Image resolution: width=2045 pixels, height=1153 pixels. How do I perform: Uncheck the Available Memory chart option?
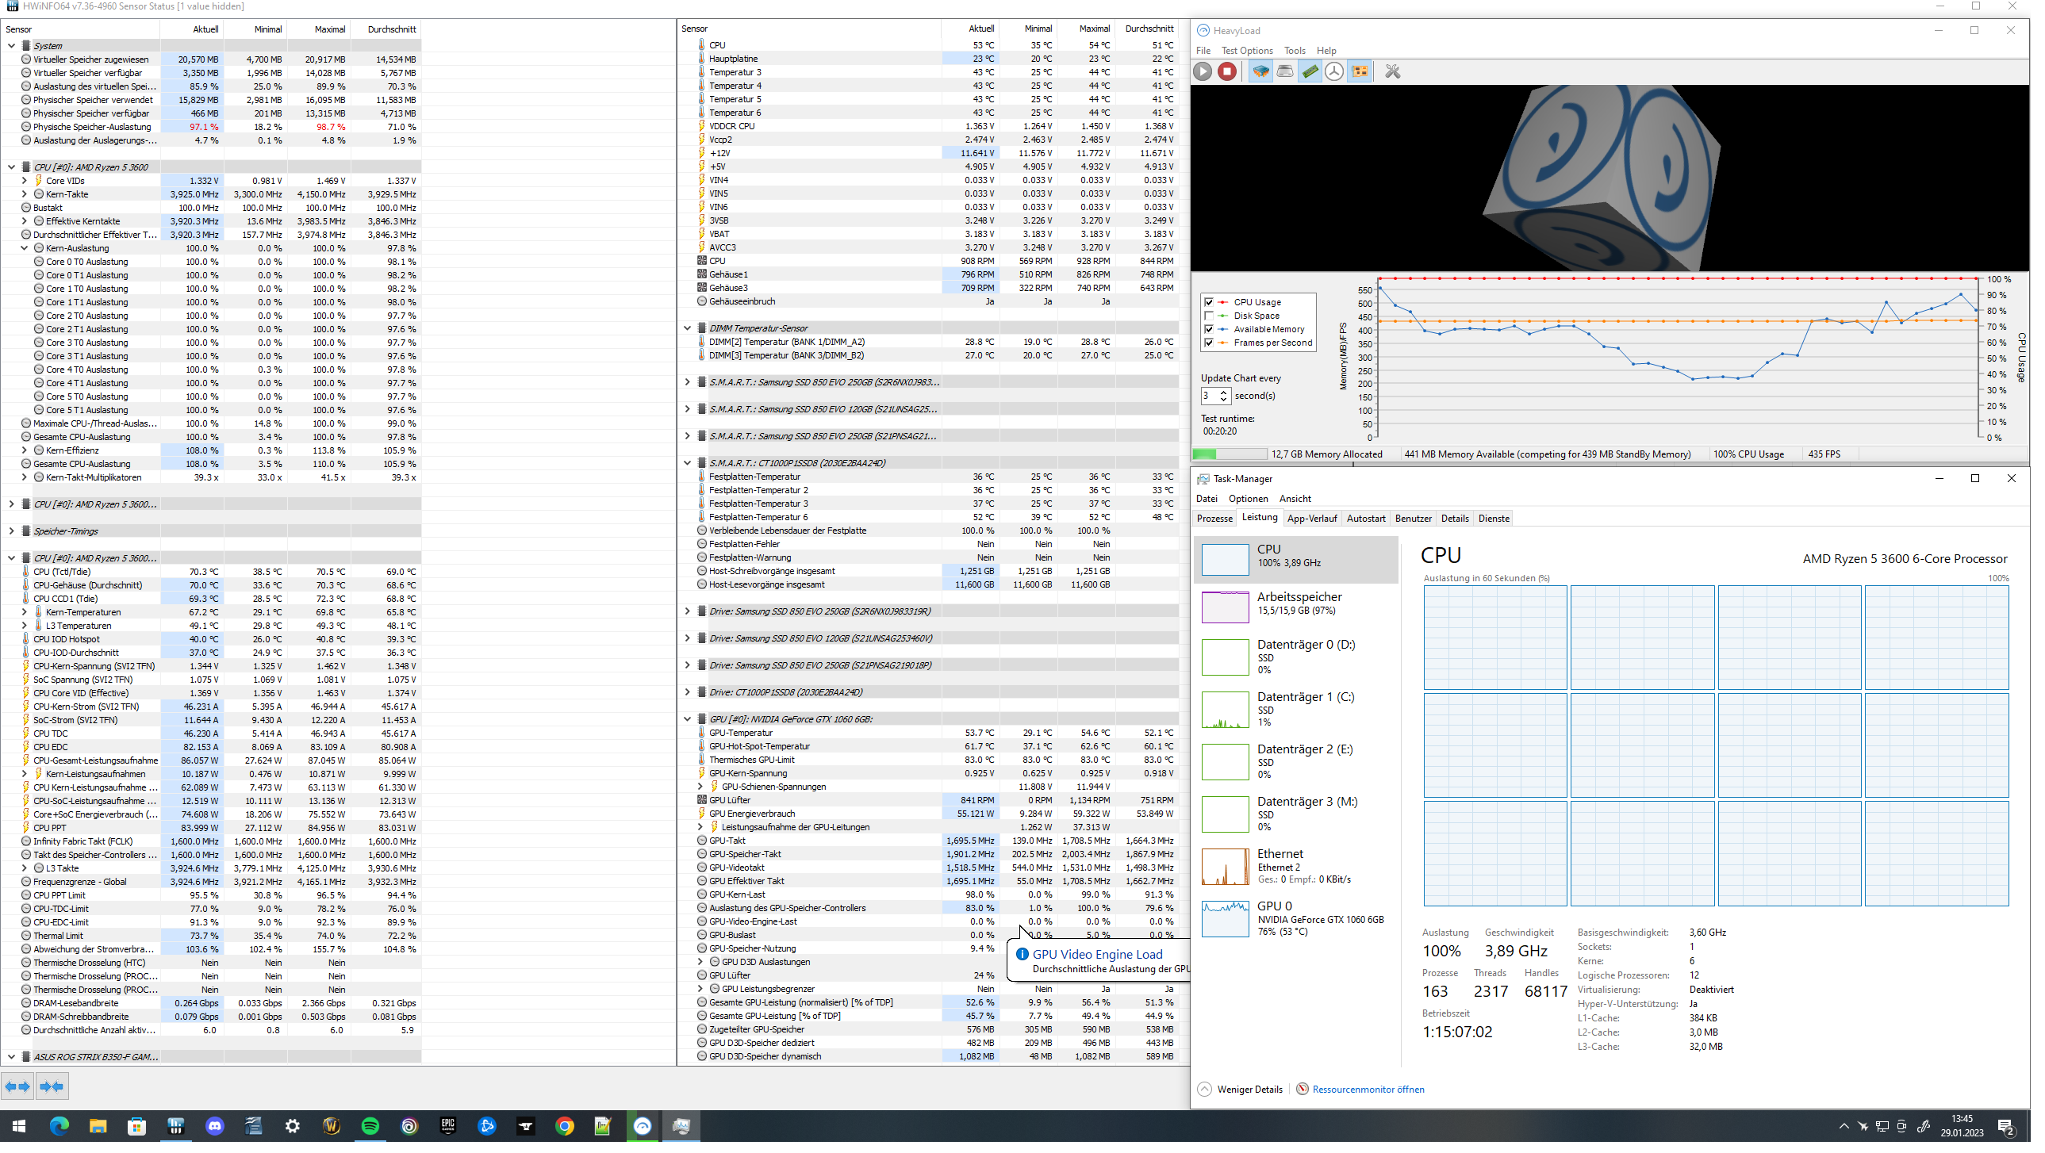tap(1210, 329)
